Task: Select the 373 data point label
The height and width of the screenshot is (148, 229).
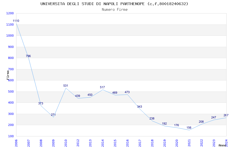Action: (41, 103)
